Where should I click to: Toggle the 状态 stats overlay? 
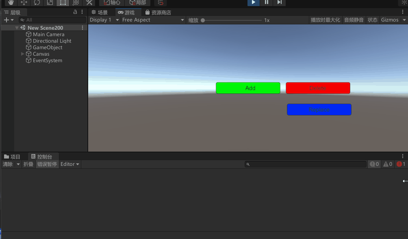[372, 20]
